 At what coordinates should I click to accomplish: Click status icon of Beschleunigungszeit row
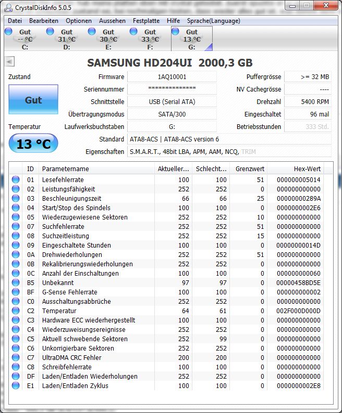[x=16, y=198]
